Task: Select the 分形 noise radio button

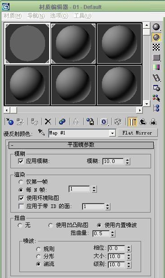Action: coord(38,256)
